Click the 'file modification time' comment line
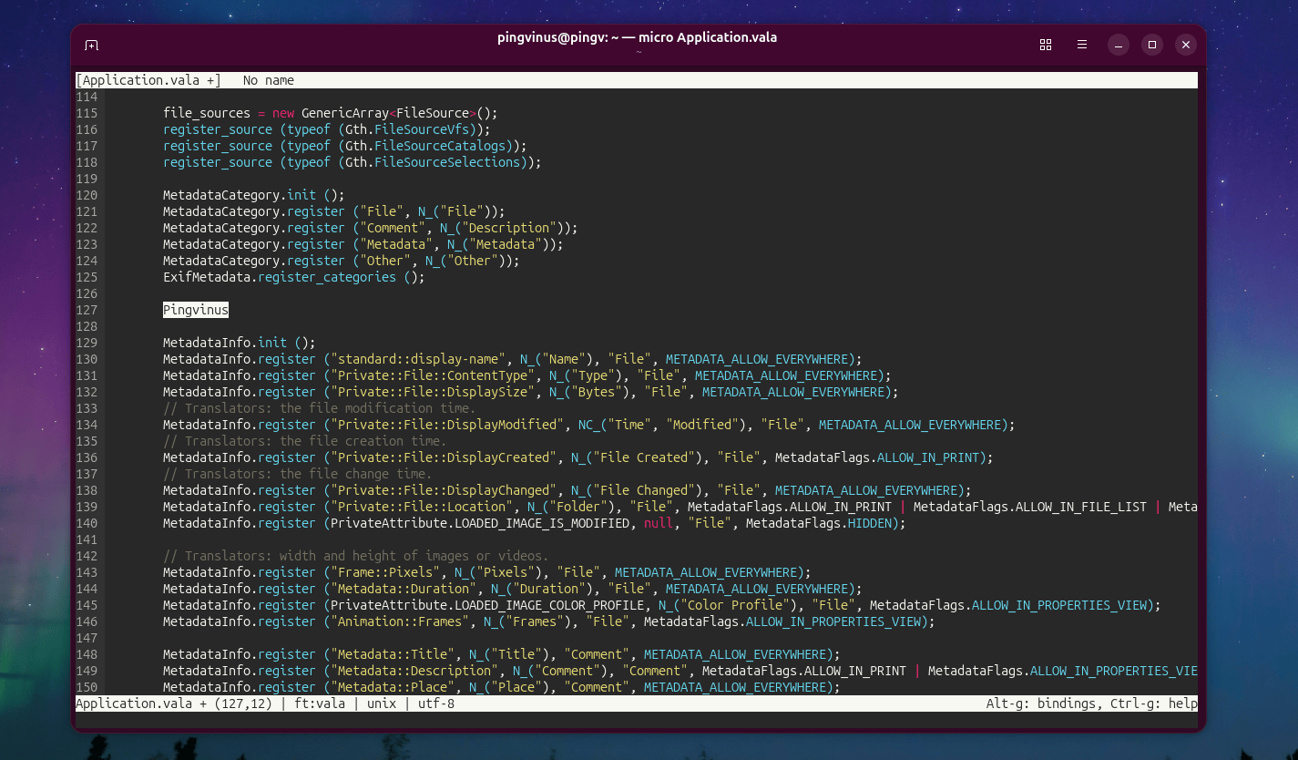 320,408
